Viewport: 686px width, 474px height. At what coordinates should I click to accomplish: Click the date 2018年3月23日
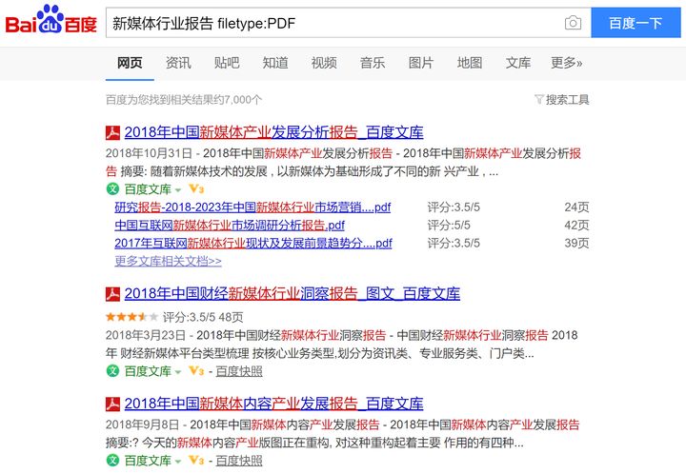coord(145,335)
